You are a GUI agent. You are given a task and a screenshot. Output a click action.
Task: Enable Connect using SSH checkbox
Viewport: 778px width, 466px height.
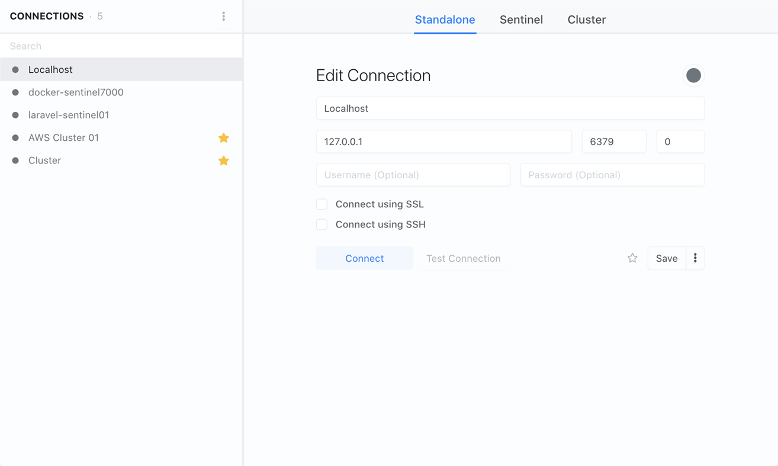click(322, 224)
